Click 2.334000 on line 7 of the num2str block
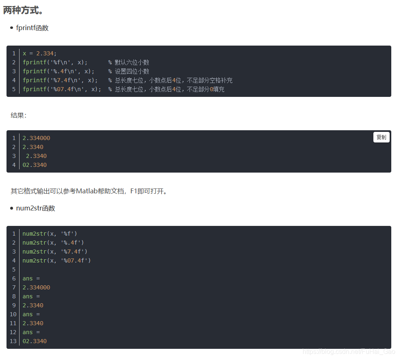This screenshot has height=359, width=399. pos(36,287)
